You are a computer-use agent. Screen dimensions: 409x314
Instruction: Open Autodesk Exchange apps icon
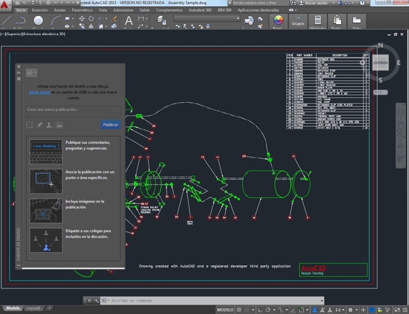click(x=340, y=3)
